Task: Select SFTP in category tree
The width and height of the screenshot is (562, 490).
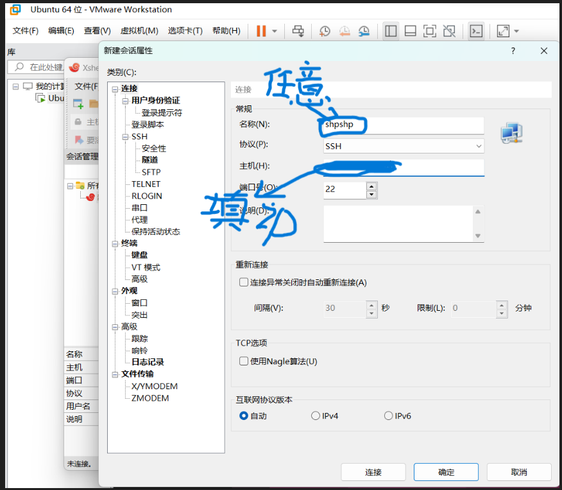Action: 151,172
